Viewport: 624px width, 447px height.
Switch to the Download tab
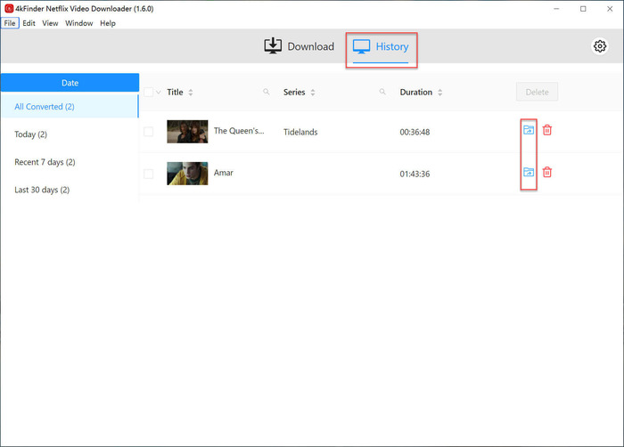[300, 46]
